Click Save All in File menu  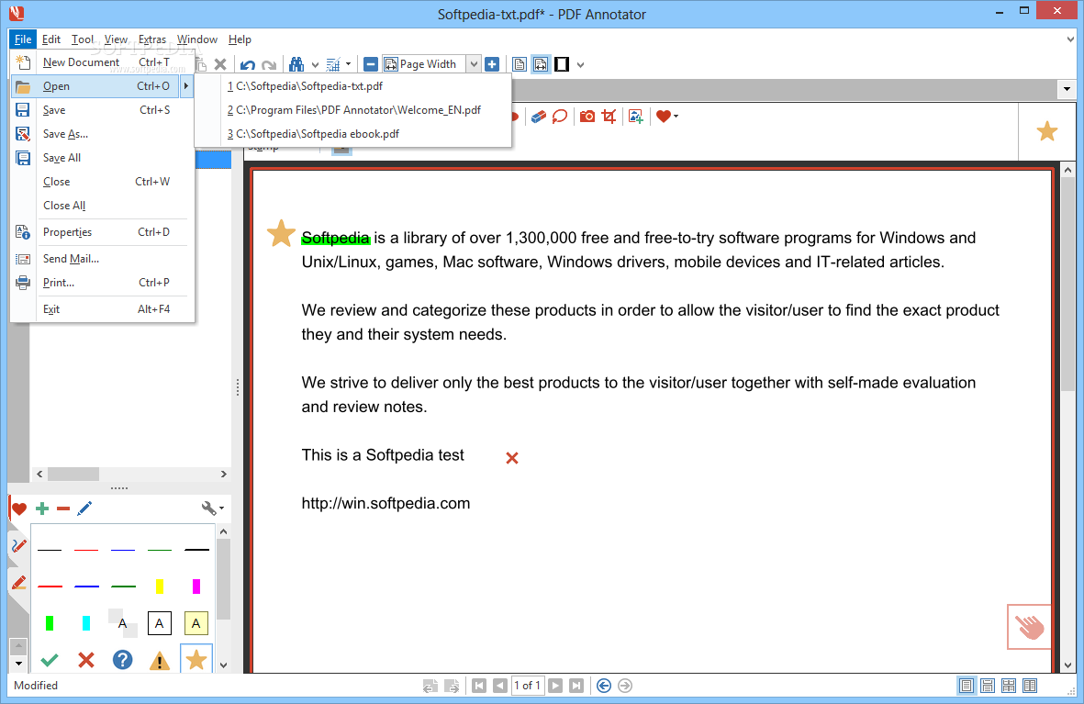pyautogui.click(x=103, y=158)
